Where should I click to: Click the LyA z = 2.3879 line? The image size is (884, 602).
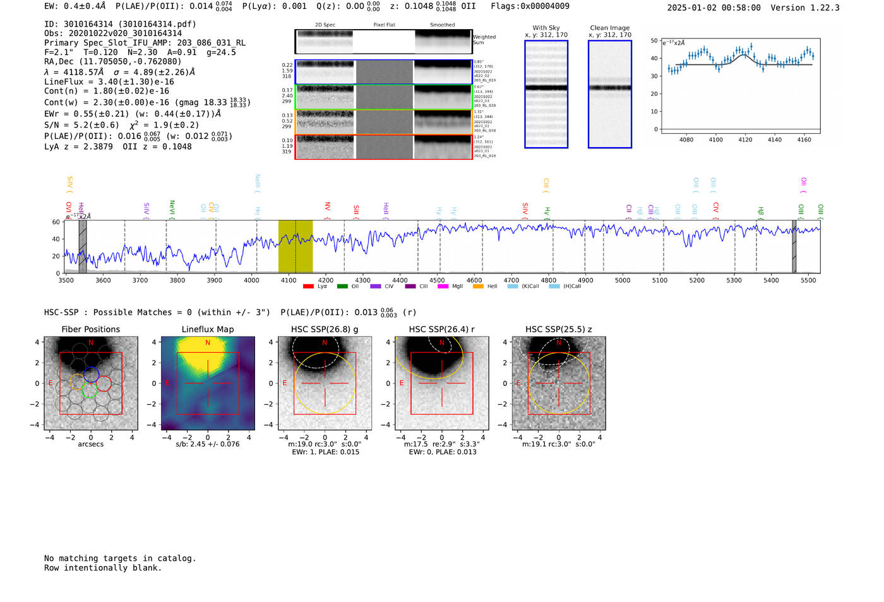pos(118,147)
